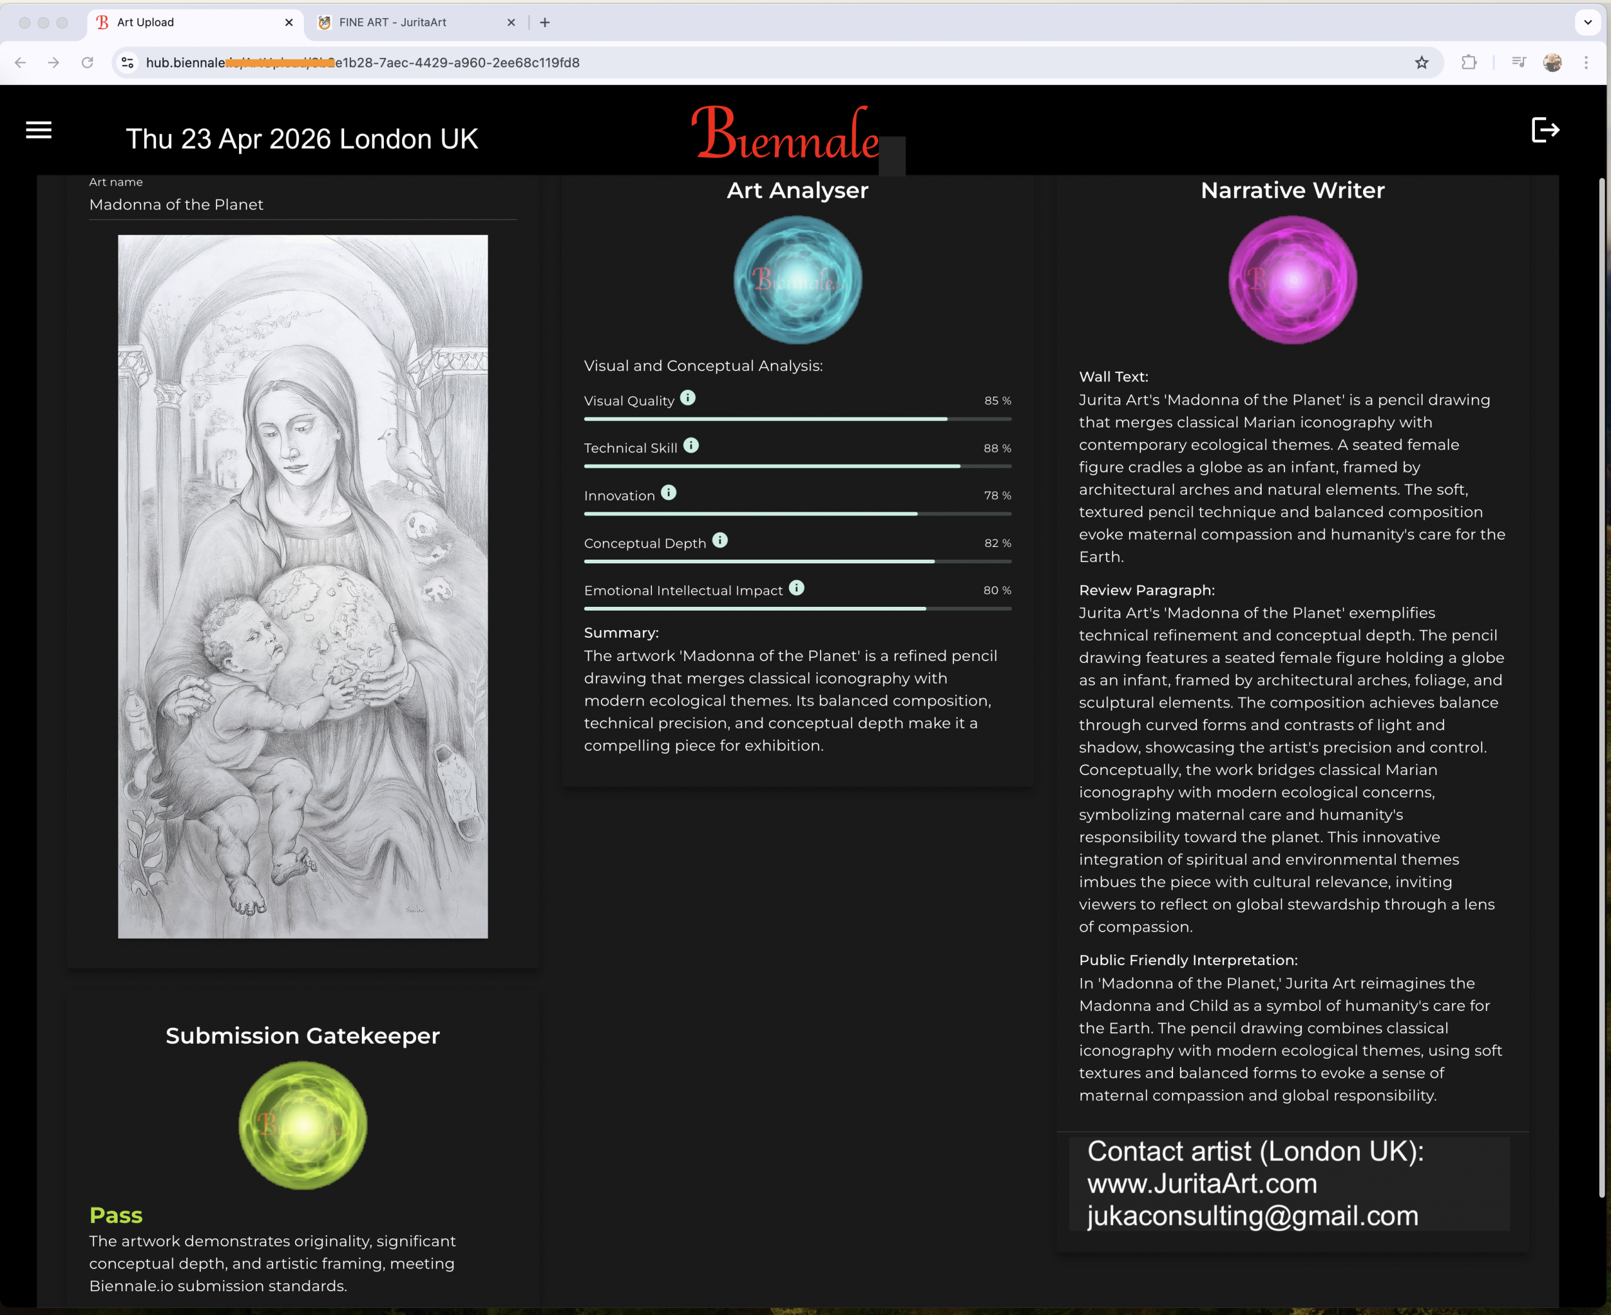Expand the tab search dropdown arrow
The height and width of the screenshot is (1315, 1611).
pyautogui.click(x=1588, y=22)
